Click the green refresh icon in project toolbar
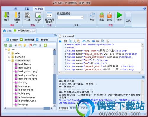The width and height of the screenshot is (148, 117). point(6,45)
